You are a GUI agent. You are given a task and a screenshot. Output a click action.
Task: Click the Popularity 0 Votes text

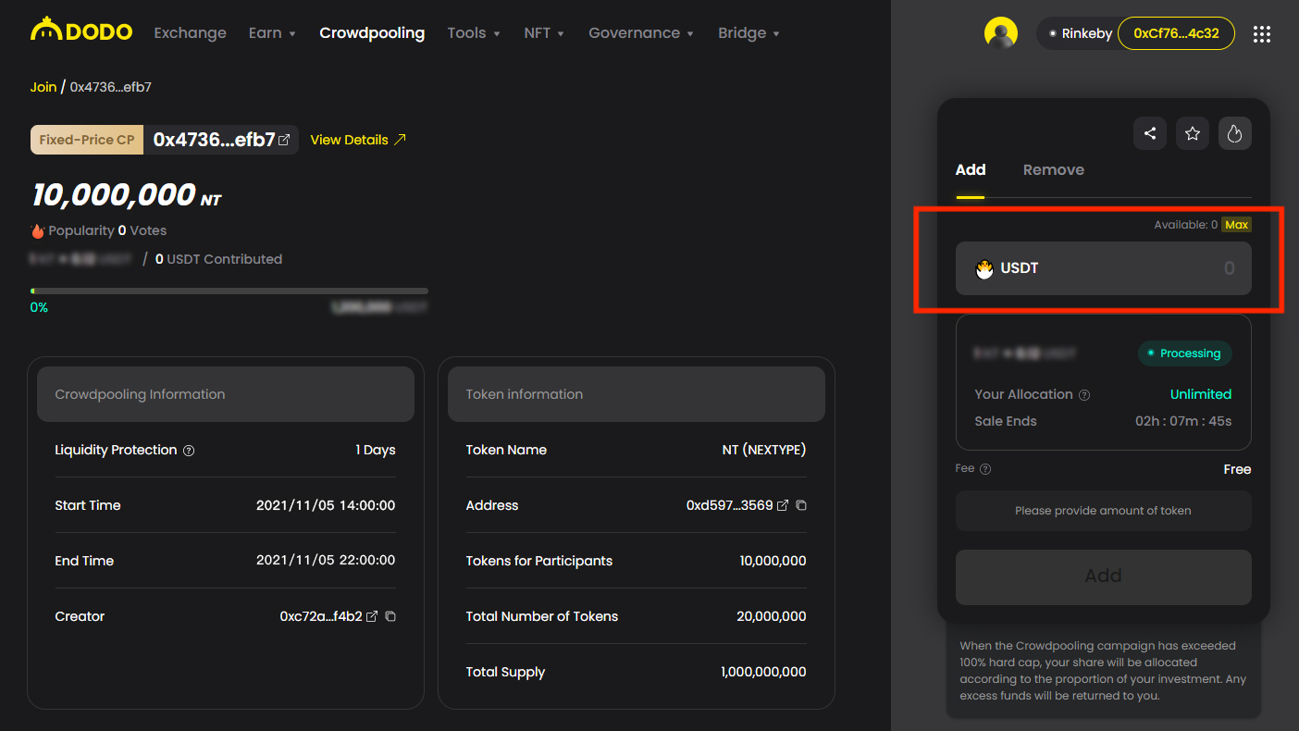pos(107,230)
